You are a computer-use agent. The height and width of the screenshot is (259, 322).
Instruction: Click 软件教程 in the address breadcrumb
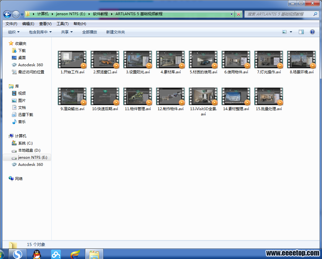coord(100,14)
